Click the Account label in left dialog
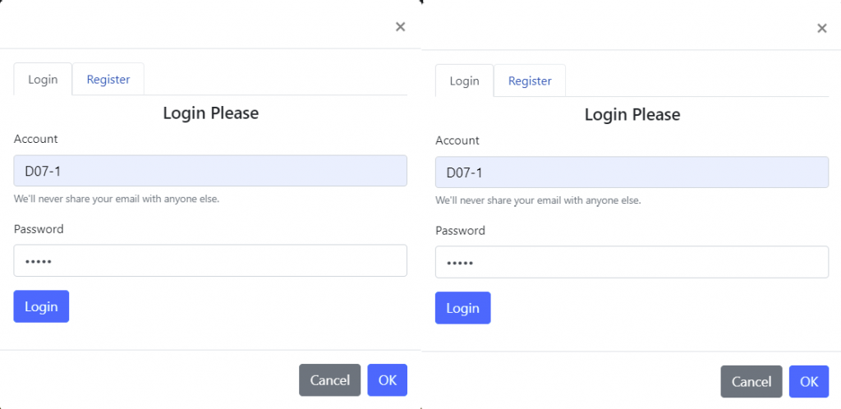The height and width of the screenshot is (409, 841). pyautogui.click(x=36, y=139)
